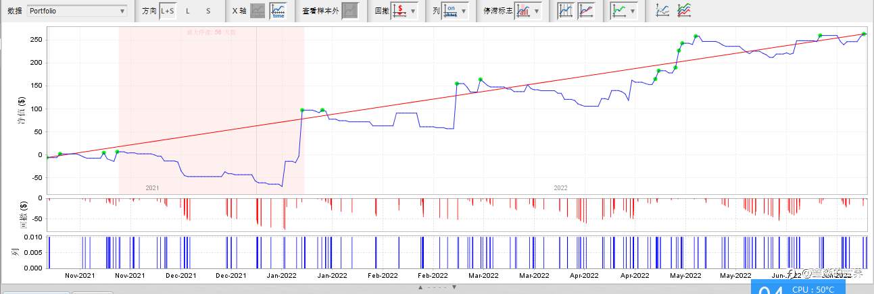Select the S short-only direction

click(208, 11)
